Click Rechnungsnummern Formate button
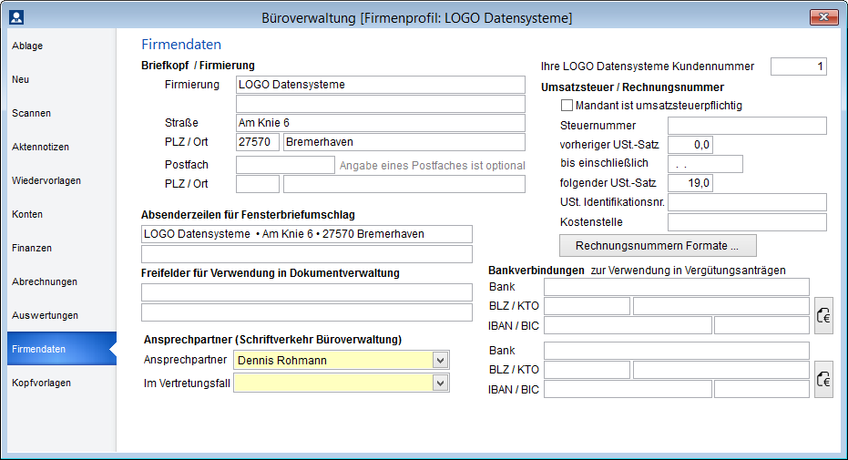Viewport: 848px width, 460px height. point(658,246)
